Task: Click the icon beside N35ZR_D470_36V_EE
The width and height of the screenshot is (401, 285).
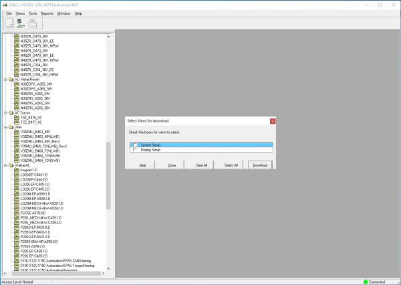Action: 17,41
